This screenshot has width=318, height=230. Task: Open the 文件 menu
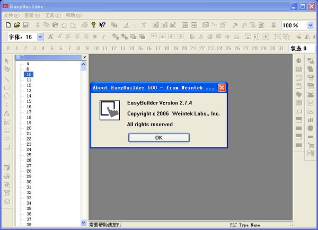(12, 15)
